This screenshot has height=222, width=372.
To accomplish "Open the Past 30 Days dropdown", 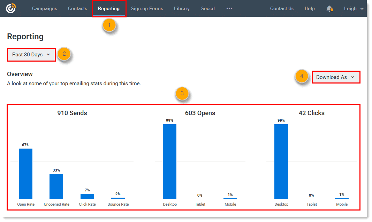I will point(31,55).
